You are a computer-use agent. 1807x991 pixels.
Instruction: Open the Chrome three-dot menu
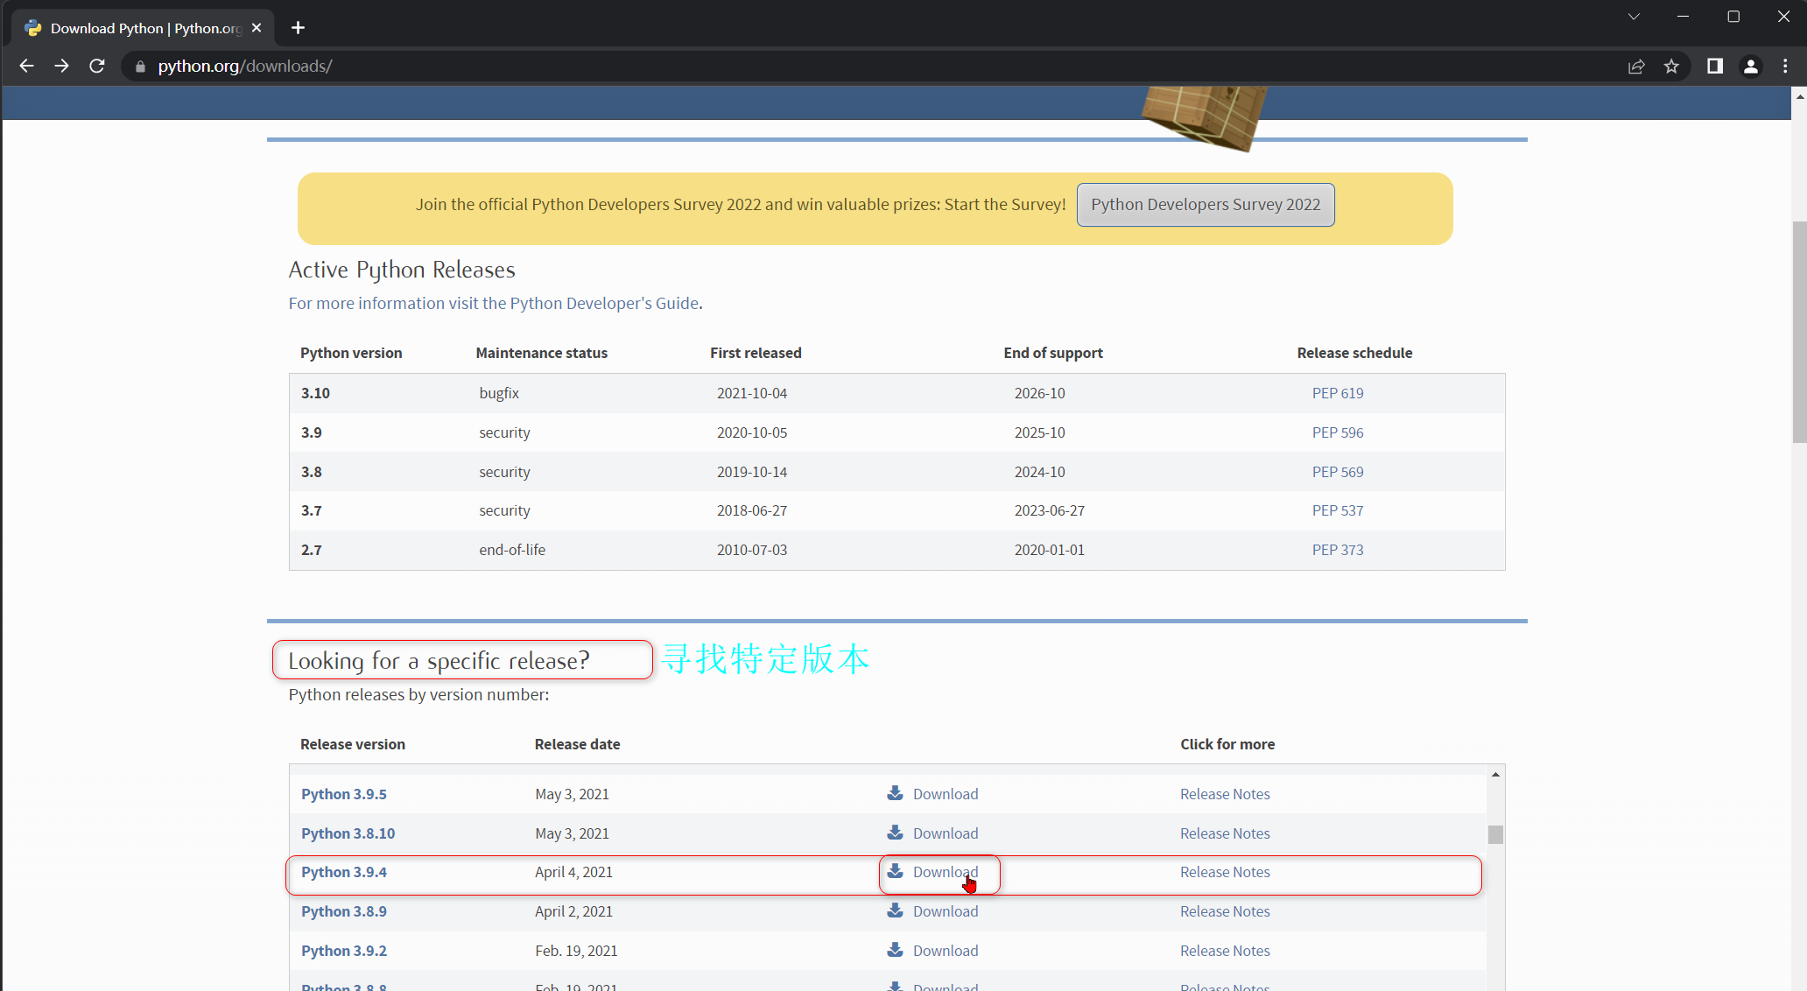point(1785,67)
